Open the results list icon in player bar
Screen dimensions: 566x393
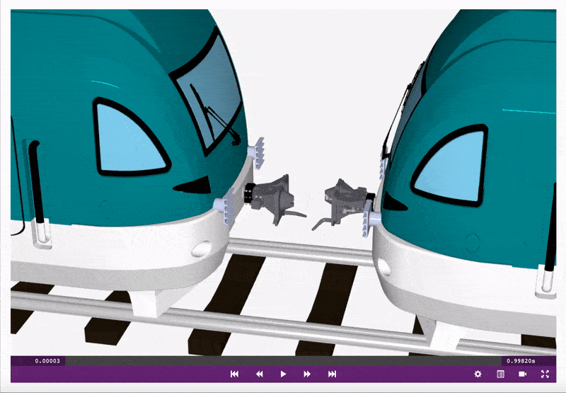[500, 374]
